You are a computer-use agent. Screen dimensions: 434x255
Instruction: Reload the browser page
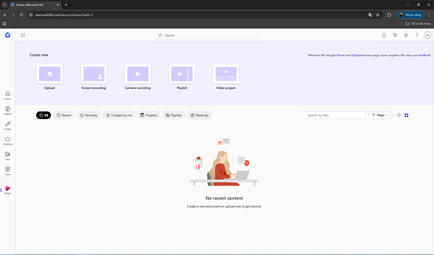21,15
